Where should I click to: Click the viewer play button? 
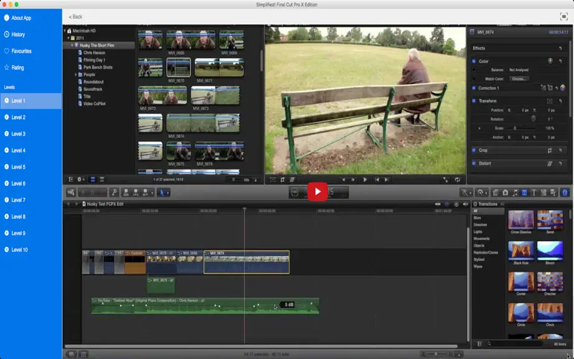click(x=365, y=179)
